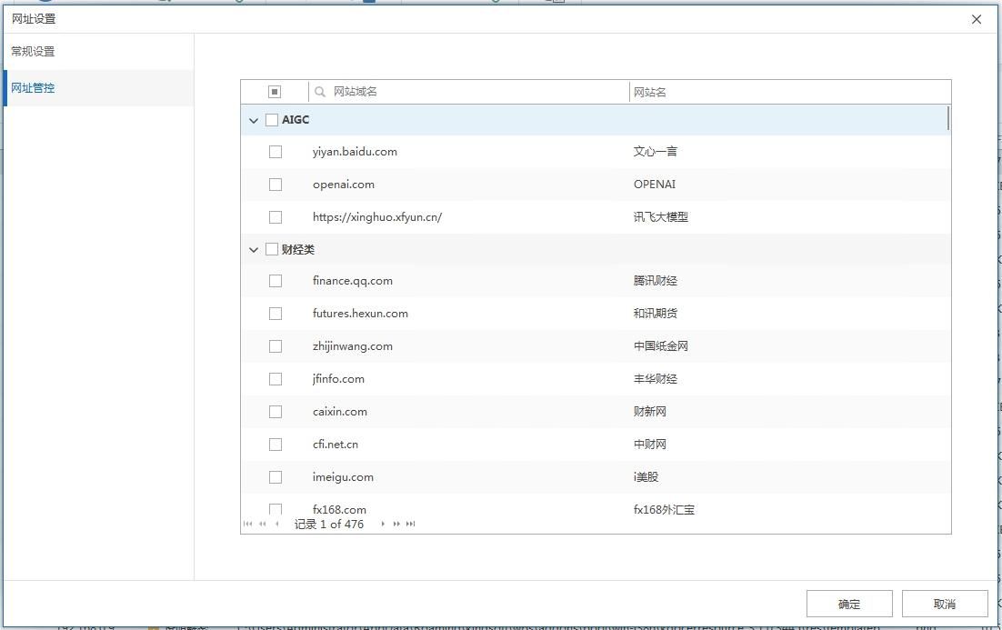Click the imeigu.com domain text
The width and height of the screenshot is (1002, 630).
tap(343, 477)
